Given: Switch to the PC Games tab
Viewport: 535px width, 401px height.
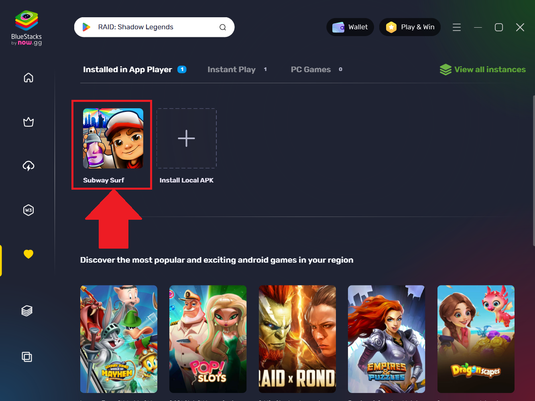Looking at the screenshot, I should pos(311,69).
